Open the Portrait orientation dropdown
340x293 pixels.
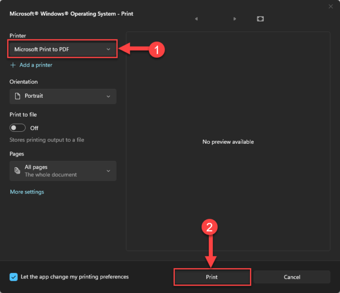click(63, 96)
